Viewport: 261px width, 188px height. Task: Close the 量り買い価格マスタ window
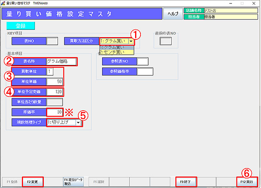pyautogui.click(x=254, y=3)
